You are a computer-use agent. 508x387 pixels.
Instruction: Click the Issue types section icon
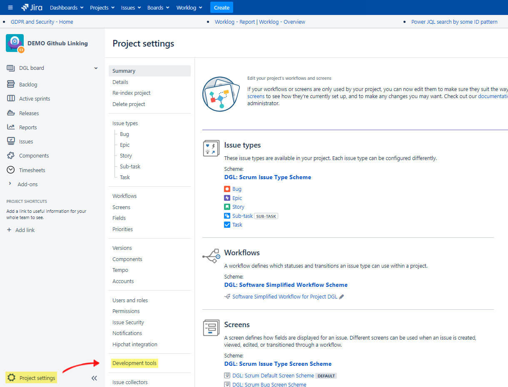[211, 148]
